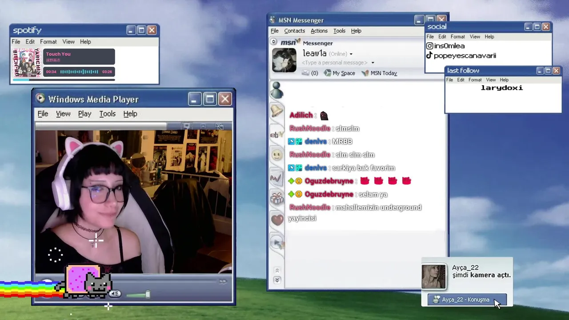Open the smiley face tab in MSN sidebar

click(x=277, y=155)
